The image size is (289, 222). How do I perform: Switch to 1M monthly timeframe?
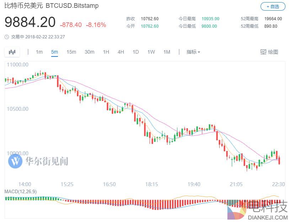click(x=167, y=52)
